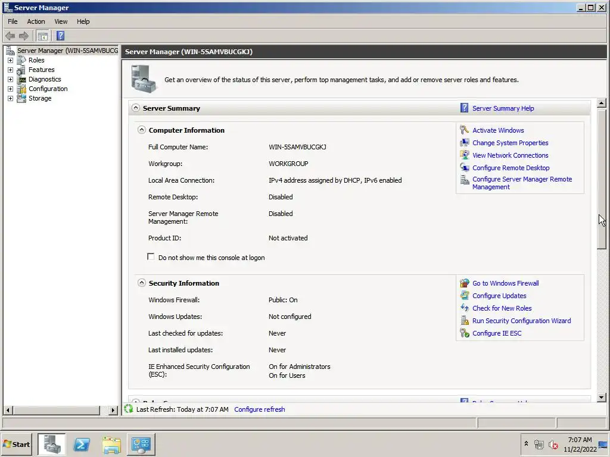Collapse the Server Summary section
The image size is (610, 457).
tap(135, 108)
